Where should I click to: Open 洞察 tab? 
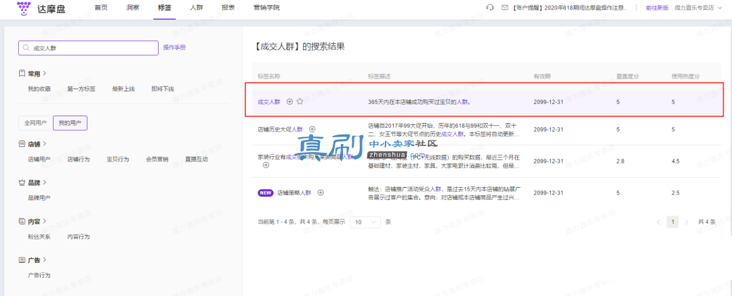pyautogui.click(x=133, y=7)
